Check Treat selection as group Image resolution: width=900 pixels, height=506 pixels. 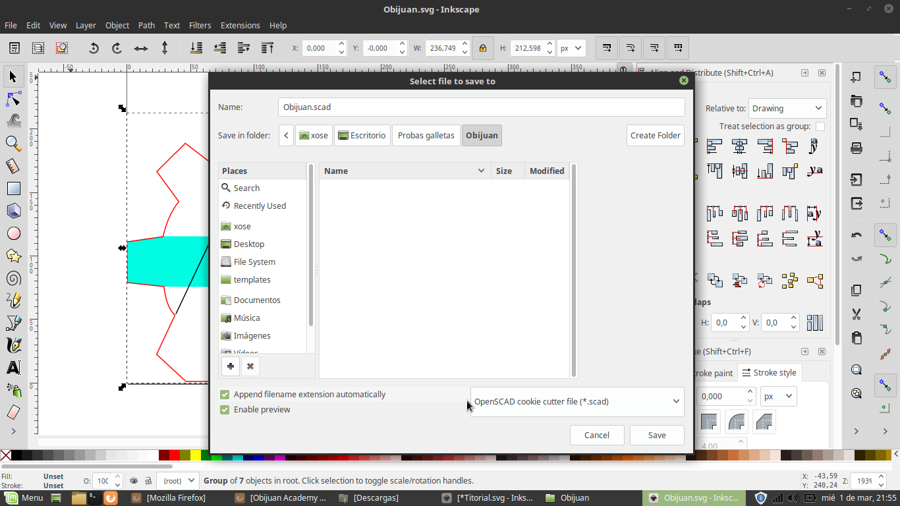[x=820, y=126]
